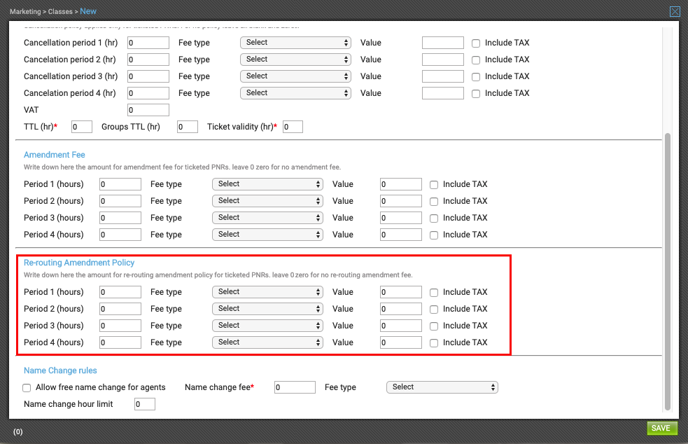
Task: Select the Ticket validity (hr) field
Action: pyautogui.click(x=293, y=127)
